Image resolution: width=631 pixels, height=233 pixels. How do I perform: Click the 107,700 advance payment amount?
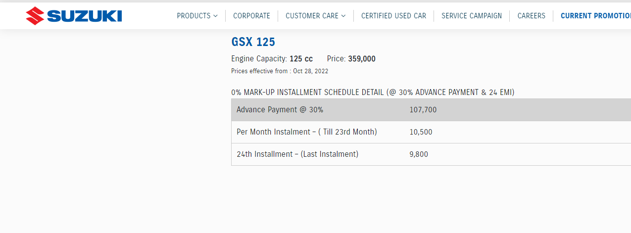tap(423, 110)
